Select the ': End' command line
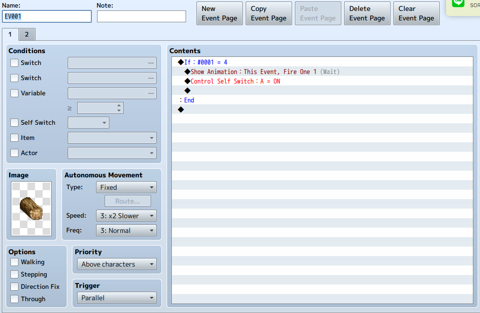The height and width of the screenshot is (313, 480). coord(322,100)
